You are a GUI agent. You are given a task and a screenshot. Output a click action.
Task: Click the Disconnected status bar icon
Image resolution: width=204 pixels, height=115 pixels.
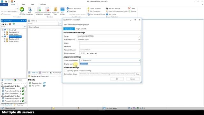pyautogui.click(x=3, y=108)
